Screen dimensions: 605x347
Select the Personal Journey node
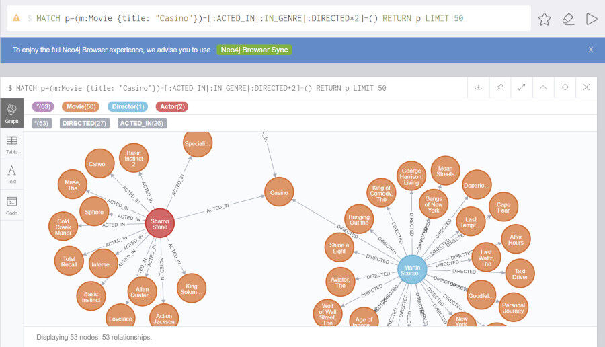513,307
